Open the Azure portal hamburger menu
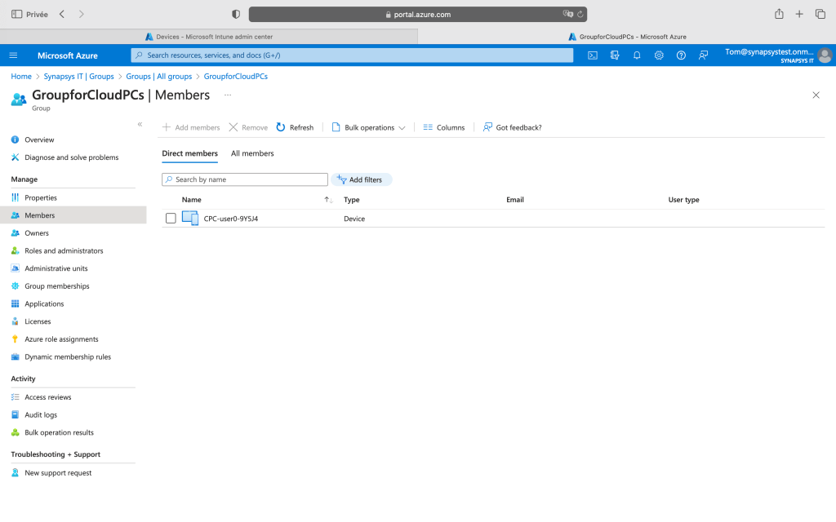The height and width of the screenshot is (522, 836). (13, 55)
